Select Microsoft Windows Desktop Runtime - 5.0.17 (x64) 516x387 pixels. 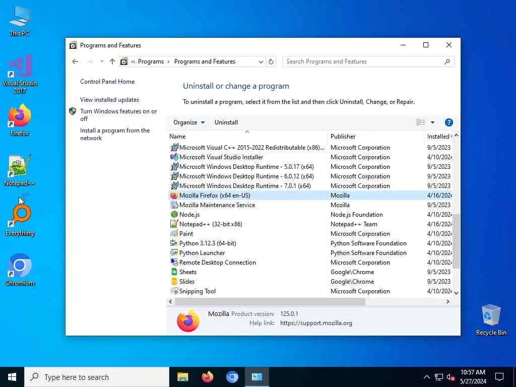[310, 167]
